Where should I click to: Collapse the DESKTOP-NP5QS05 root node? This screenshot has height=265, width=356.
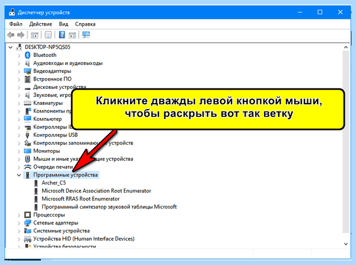(11, 47)
